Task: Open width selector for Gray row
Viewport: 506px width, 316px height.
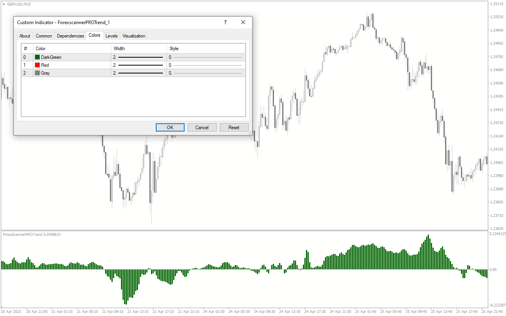Action: (x=139, y=73)
